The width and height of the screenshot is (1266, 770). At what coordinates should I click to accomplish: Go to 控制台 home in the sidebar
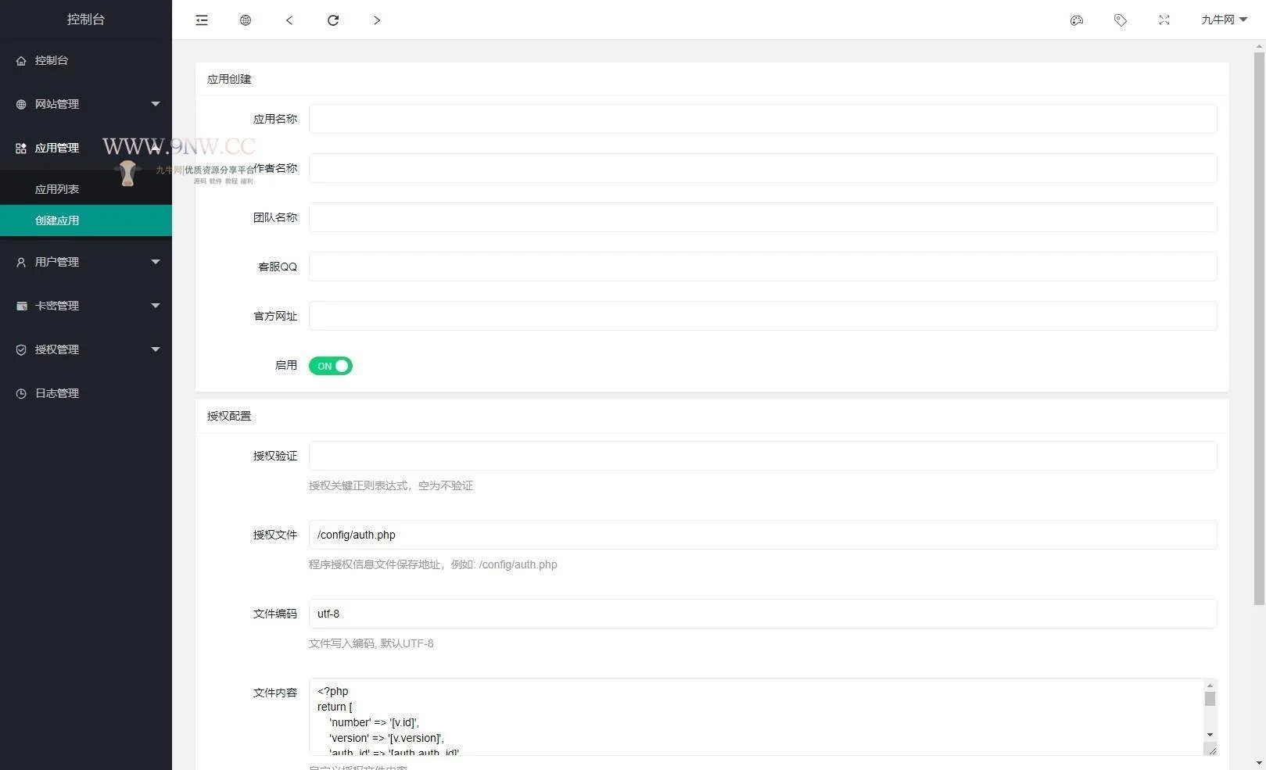coord(52,60)
